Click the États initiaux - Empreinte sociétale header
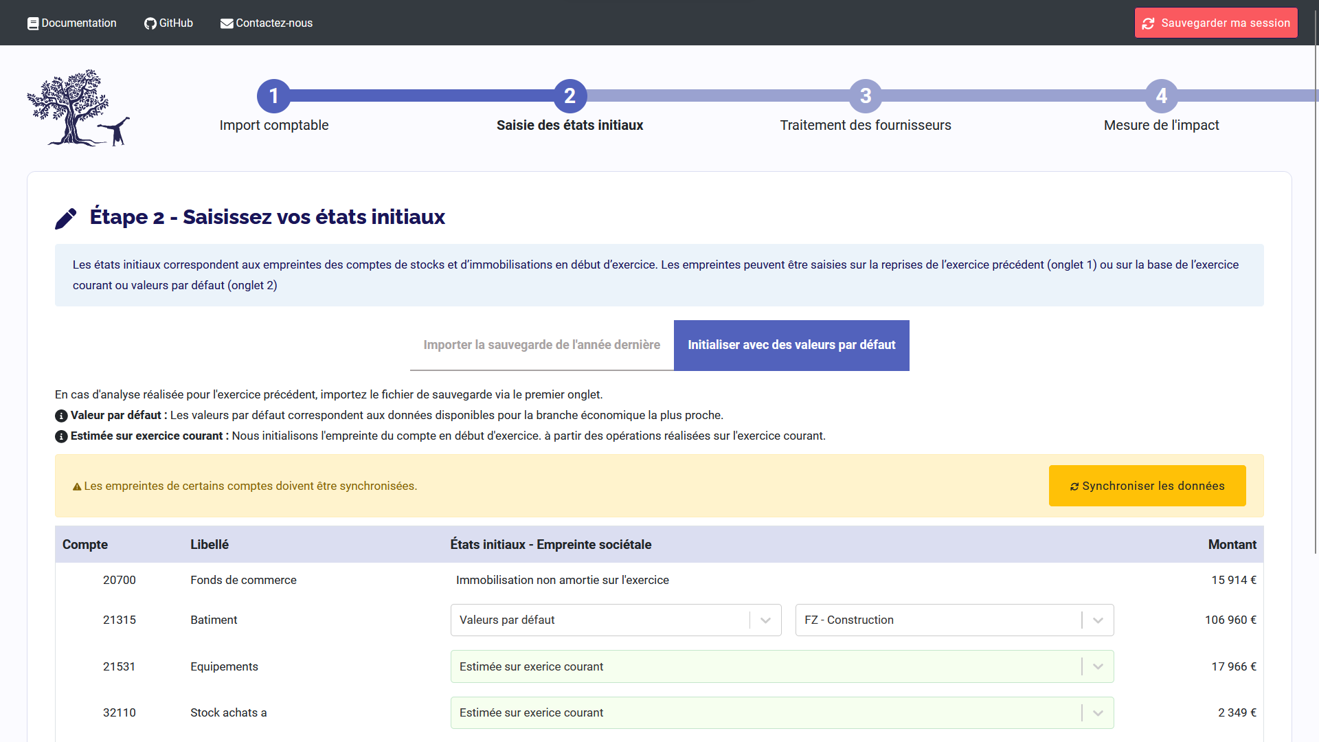 (551, 545)
